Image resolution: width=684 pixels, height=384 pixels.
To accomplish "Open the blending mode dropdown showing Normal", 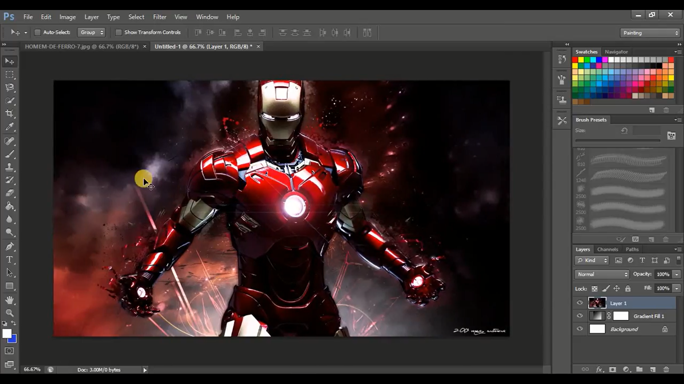I will coord(601,274).
